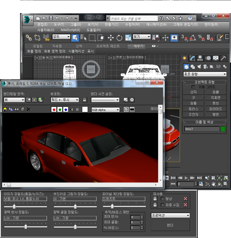Enable the 형상 reuse checkbox

click(162, 199)
